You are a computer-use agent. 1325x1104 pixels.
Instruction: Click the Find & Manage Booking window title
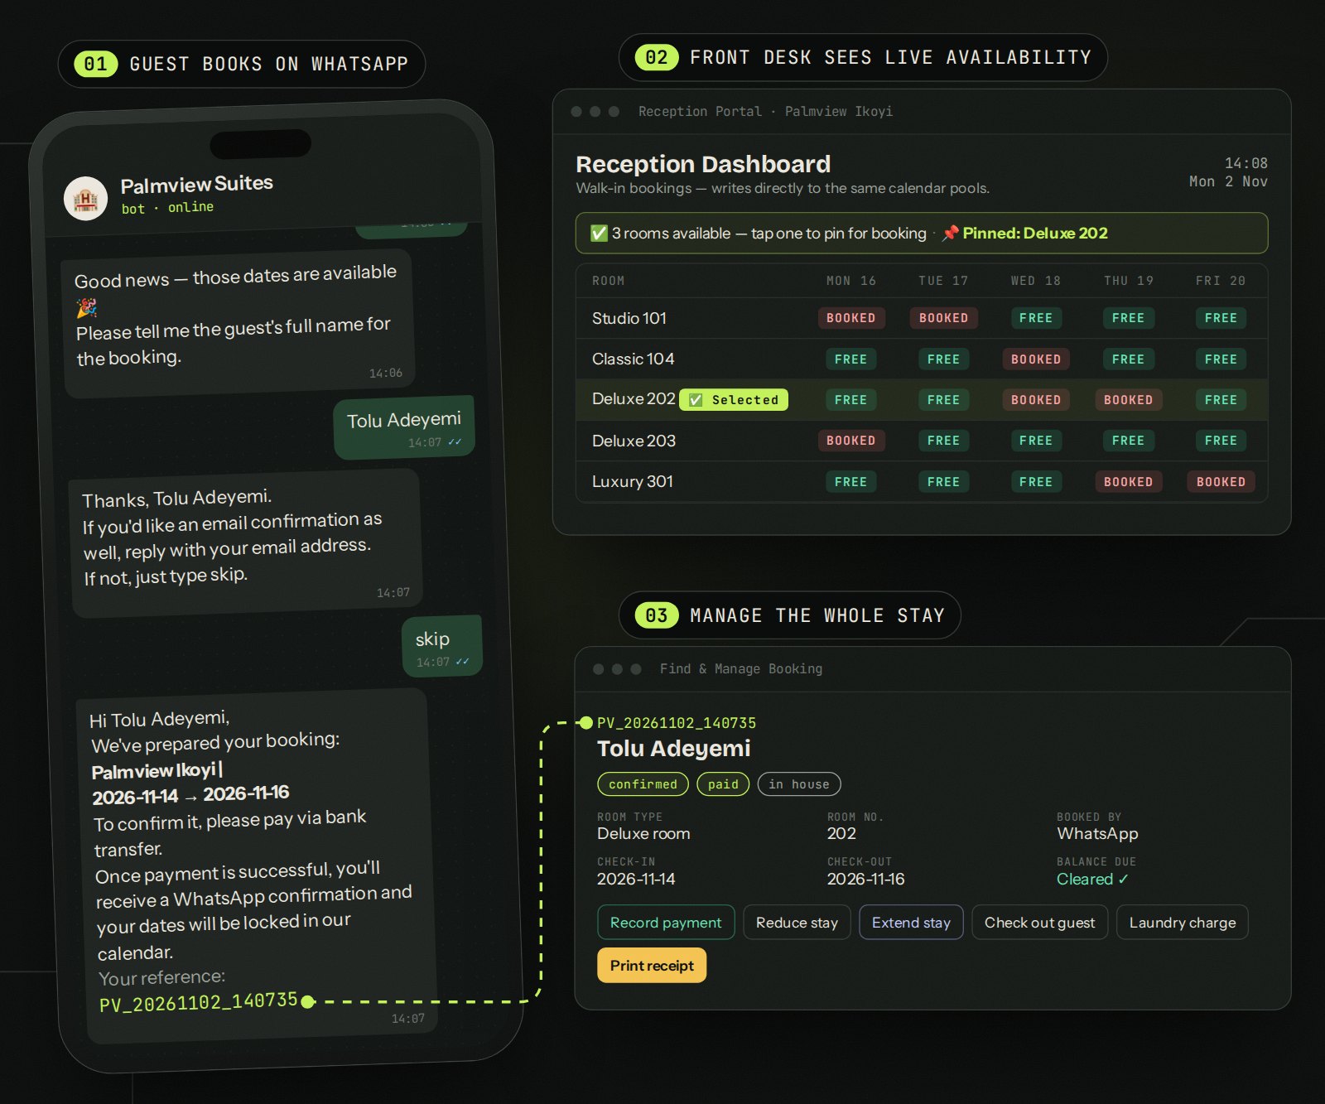(741, 668)
